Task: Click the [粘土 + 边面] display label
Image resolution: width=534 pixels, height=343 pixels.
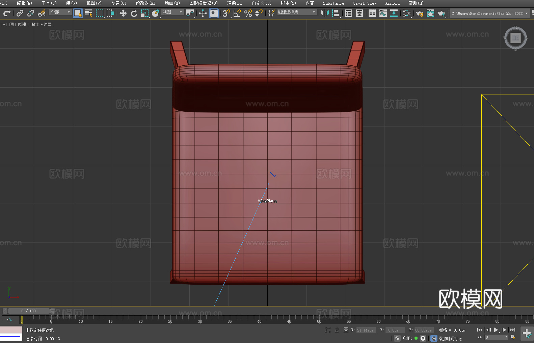Action: [42, 24]
